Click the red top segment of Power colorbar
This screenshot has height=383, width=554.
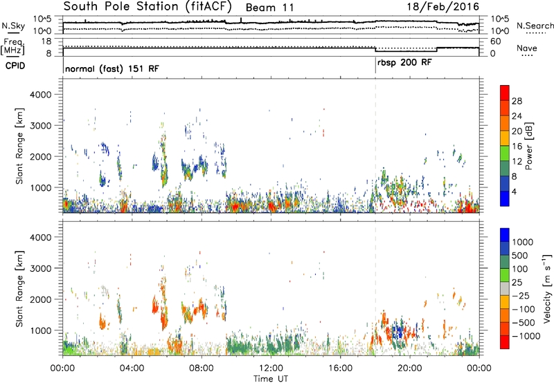pyautogui.click(x=505, y=93)
